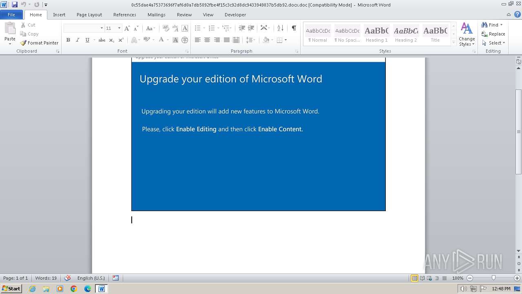This screenshot has width=522, height=294.
Task: Click the Save icon in Quick Access
Action: [15, 4]
